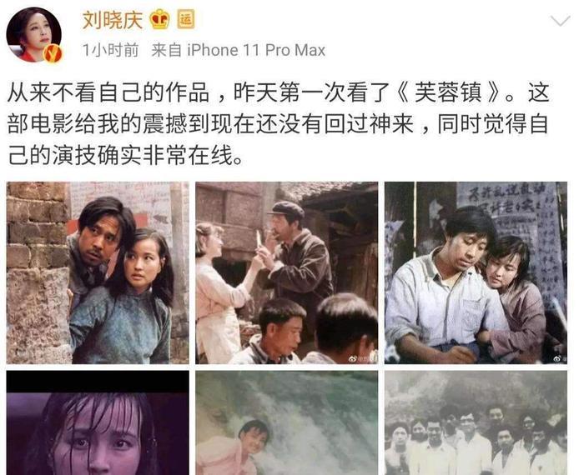Open the black-and-white group photo

(476, 422)
